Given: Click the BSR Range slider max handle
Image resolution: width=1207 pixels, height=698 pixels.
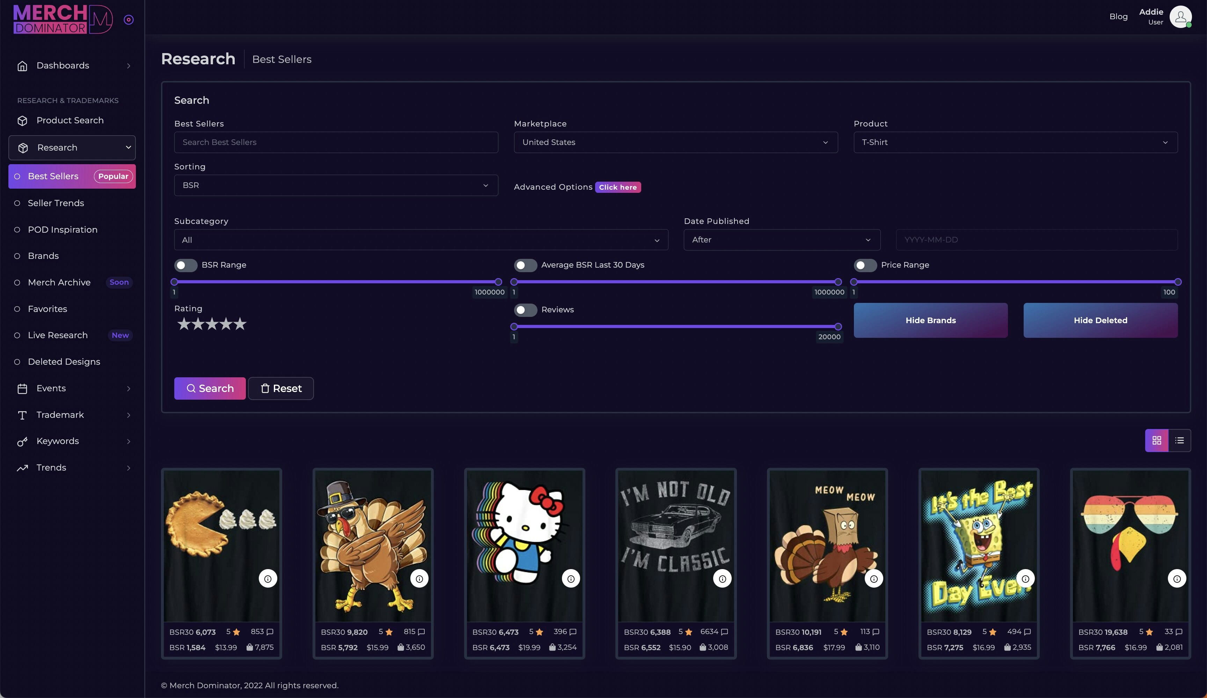Looking at the screenshot, I should (498, 282).
